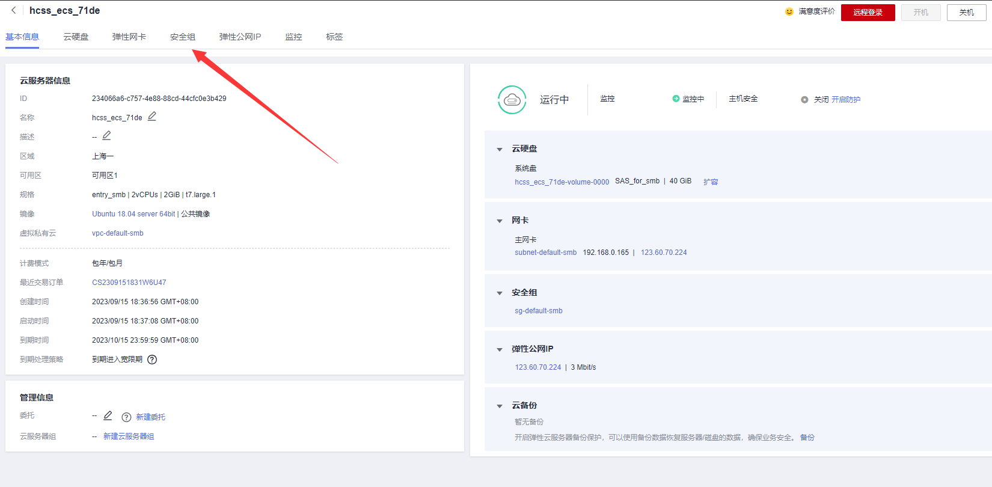Open 123.60.70.224 under 弹性公网IP section

(538, 367)
